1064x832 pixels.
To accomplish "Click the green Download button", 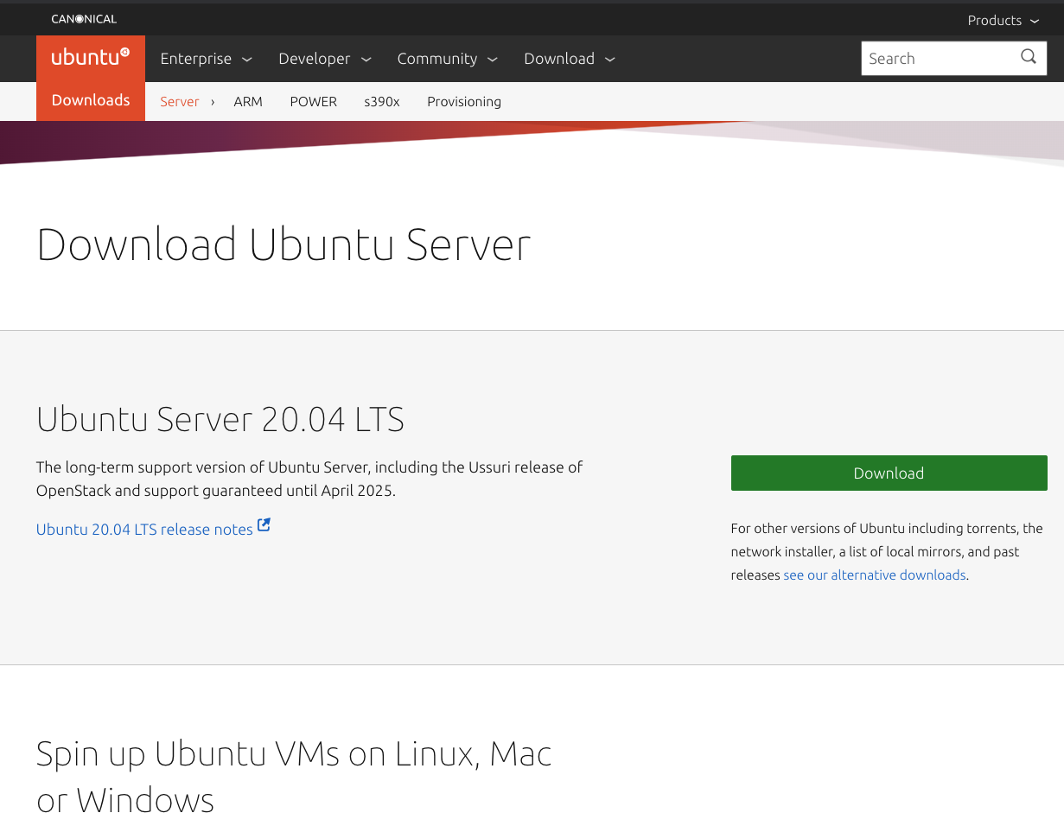I will point(889,473).
